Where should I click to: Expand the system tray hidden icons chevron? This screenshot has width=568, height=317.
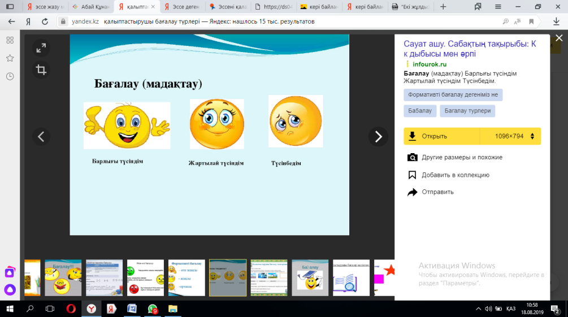point(479,309)
